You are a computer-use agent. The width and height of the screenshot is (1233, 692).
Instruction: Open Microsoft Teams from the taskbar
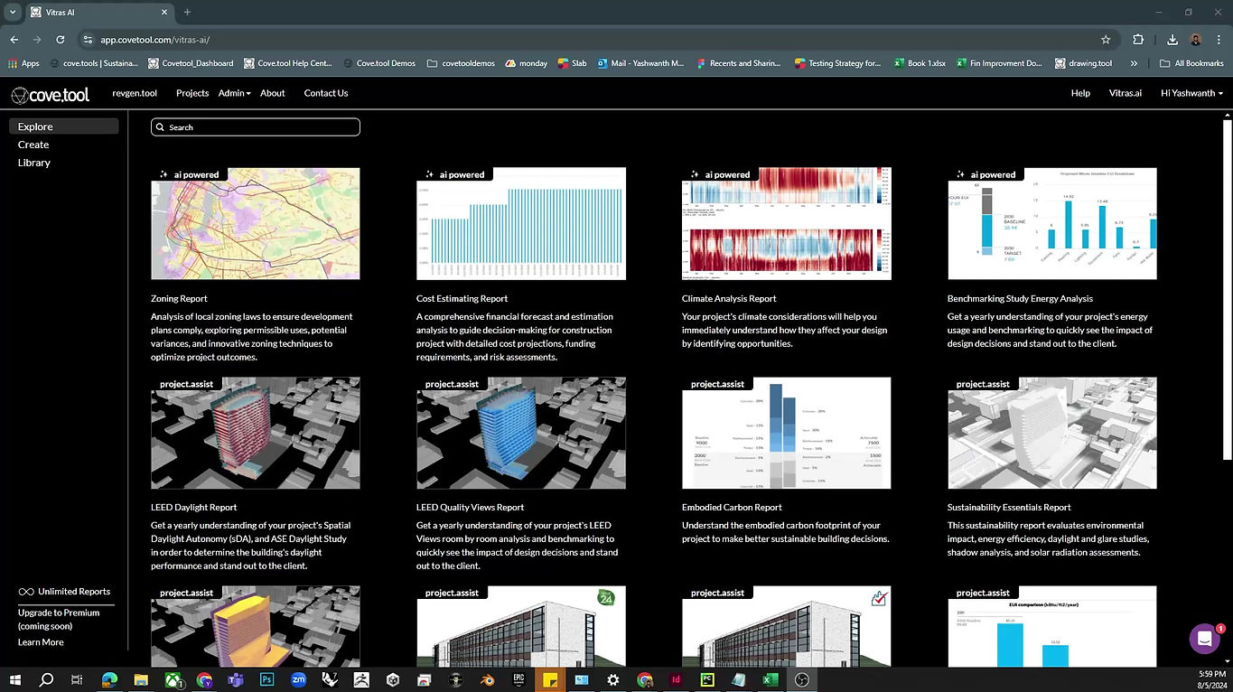point(236,679)
